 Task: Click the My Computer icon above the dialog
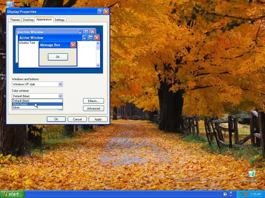[x=10, y=4]
